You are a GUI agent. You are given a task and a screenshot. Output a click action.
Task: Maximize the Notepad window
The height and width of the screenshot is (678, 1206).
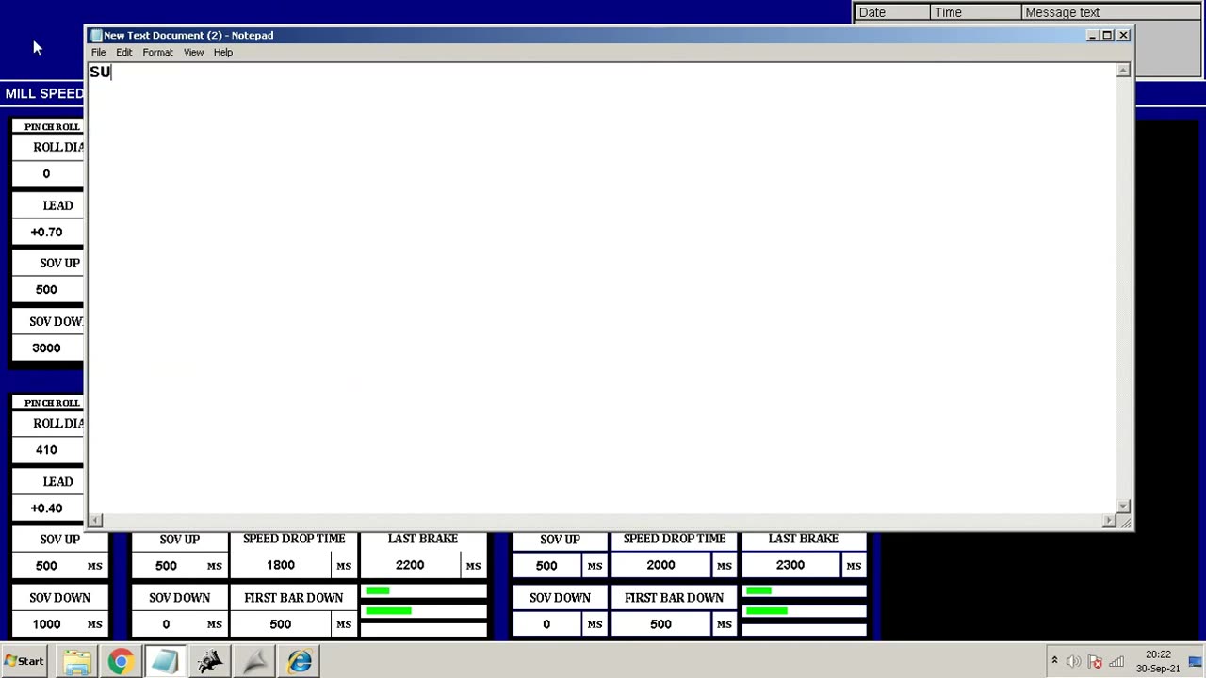(1107, 35)
